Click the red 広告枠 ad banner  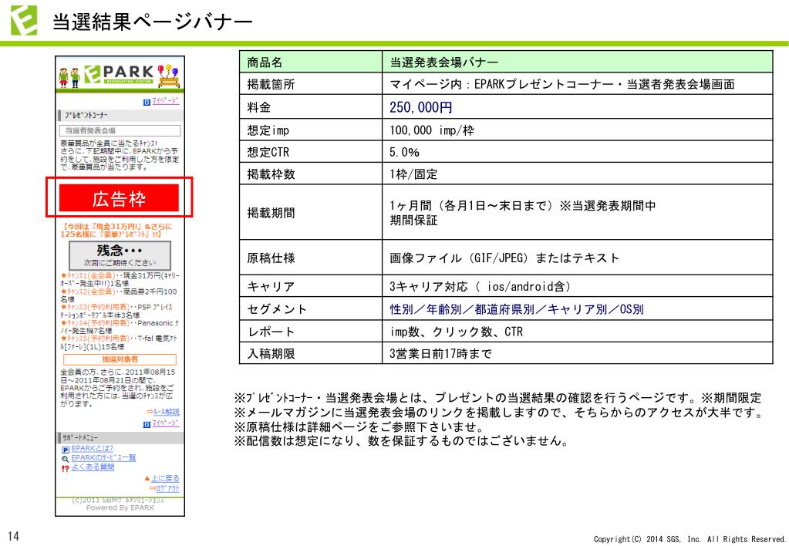pos(120,197)
